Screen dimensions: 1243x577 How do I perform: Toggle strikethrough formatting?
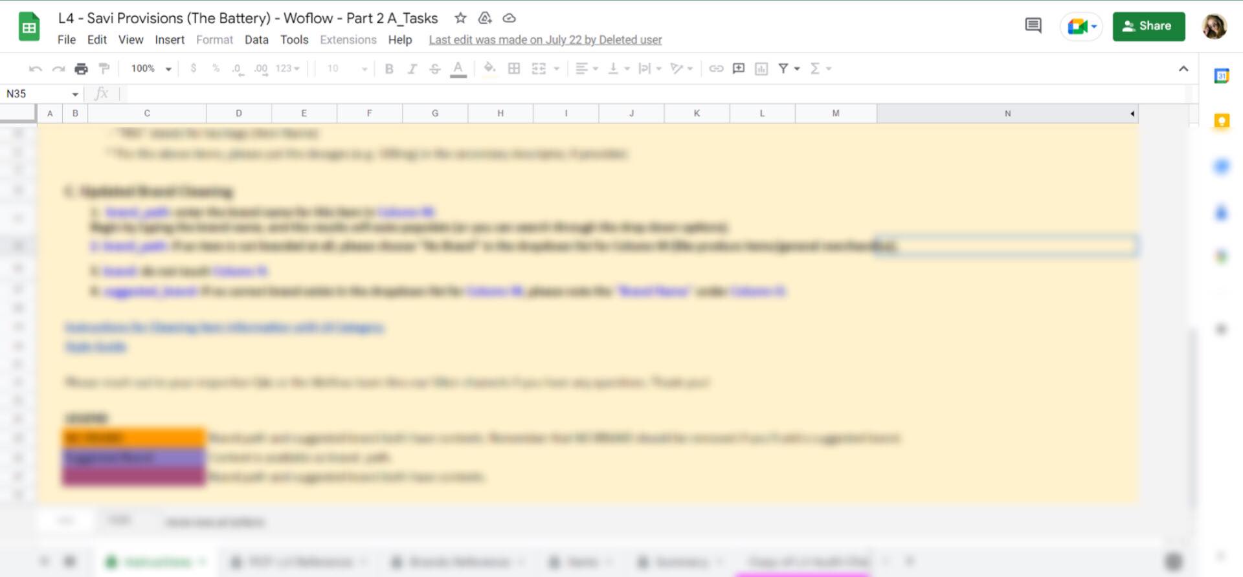(x=435, y=69)
